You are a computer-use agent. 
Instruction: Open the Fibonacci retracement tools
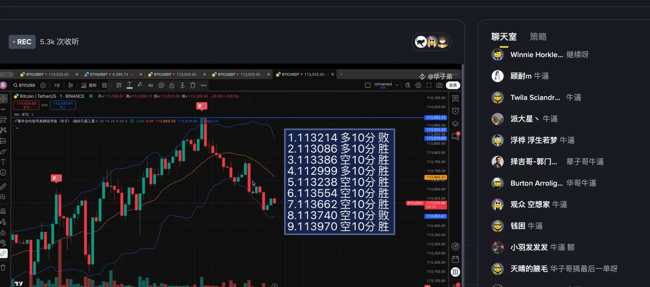point(3,120)
